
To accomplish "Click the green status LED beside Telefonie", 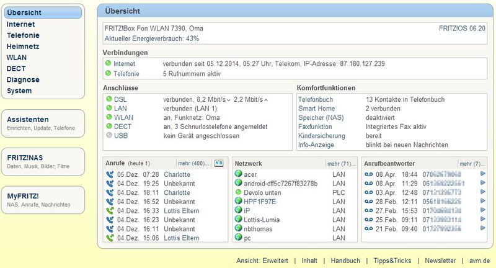I will coord(108,73).
